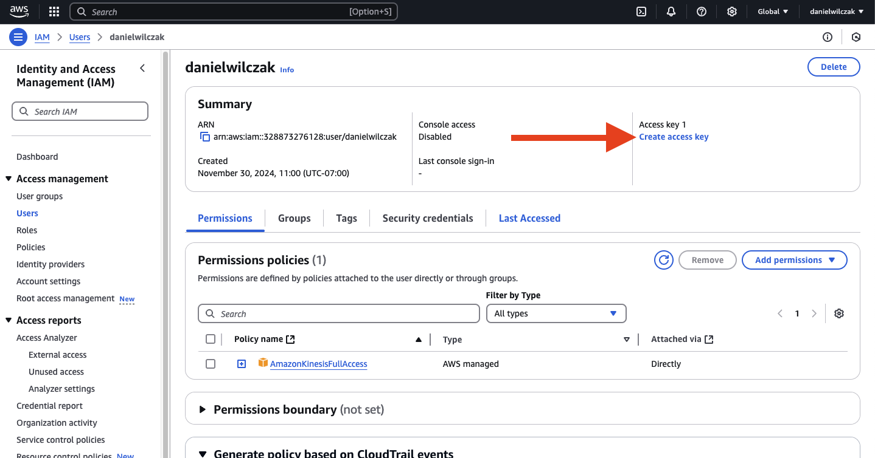
Task: Click the Delete user button
Action: 834,67
